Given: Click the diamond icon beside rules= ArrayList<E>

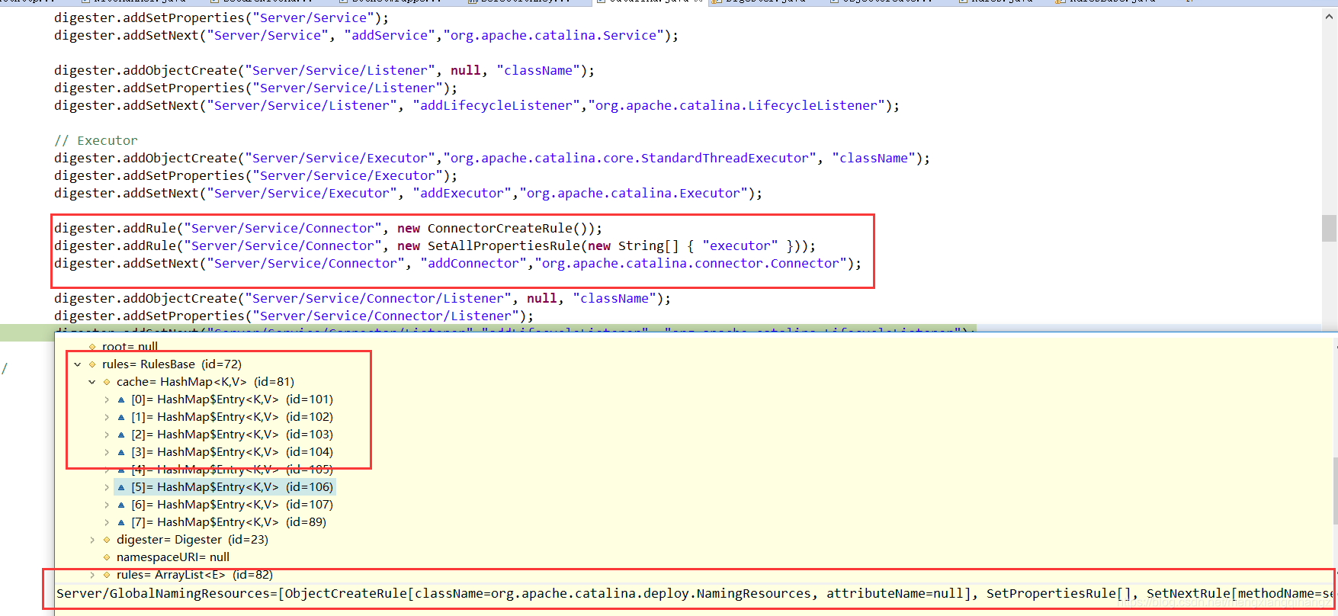Looking at the screenshot, I should point(107,575).
